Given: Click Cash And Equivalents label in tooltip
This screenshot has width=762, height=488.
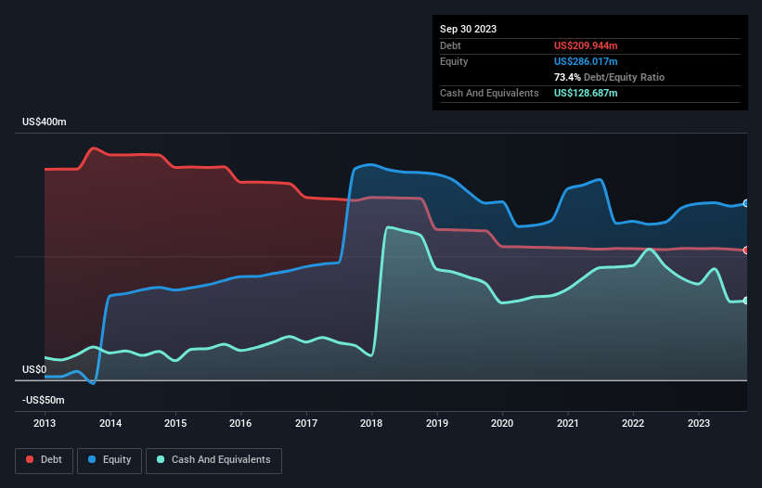Looking at the screenshot, I should [x=489, y=93].
